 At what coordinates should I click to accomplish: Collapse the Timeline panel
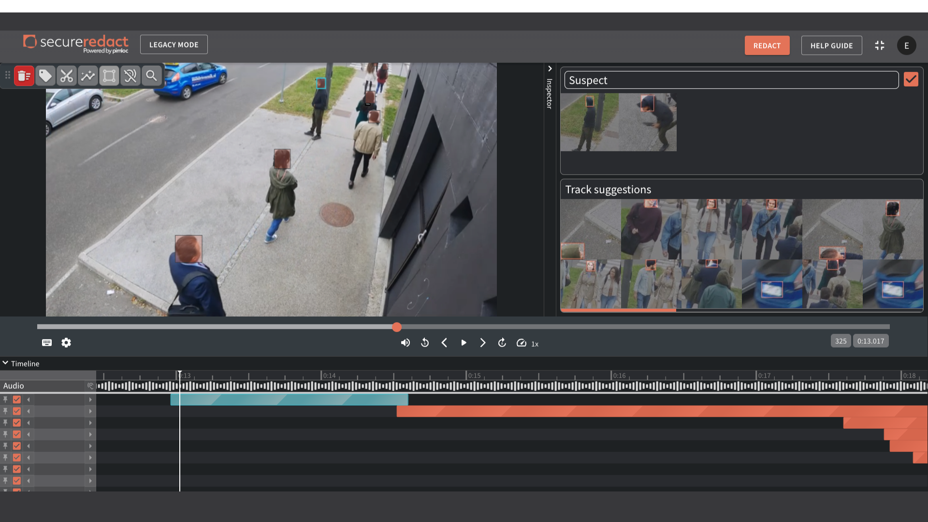pos(5,363)
